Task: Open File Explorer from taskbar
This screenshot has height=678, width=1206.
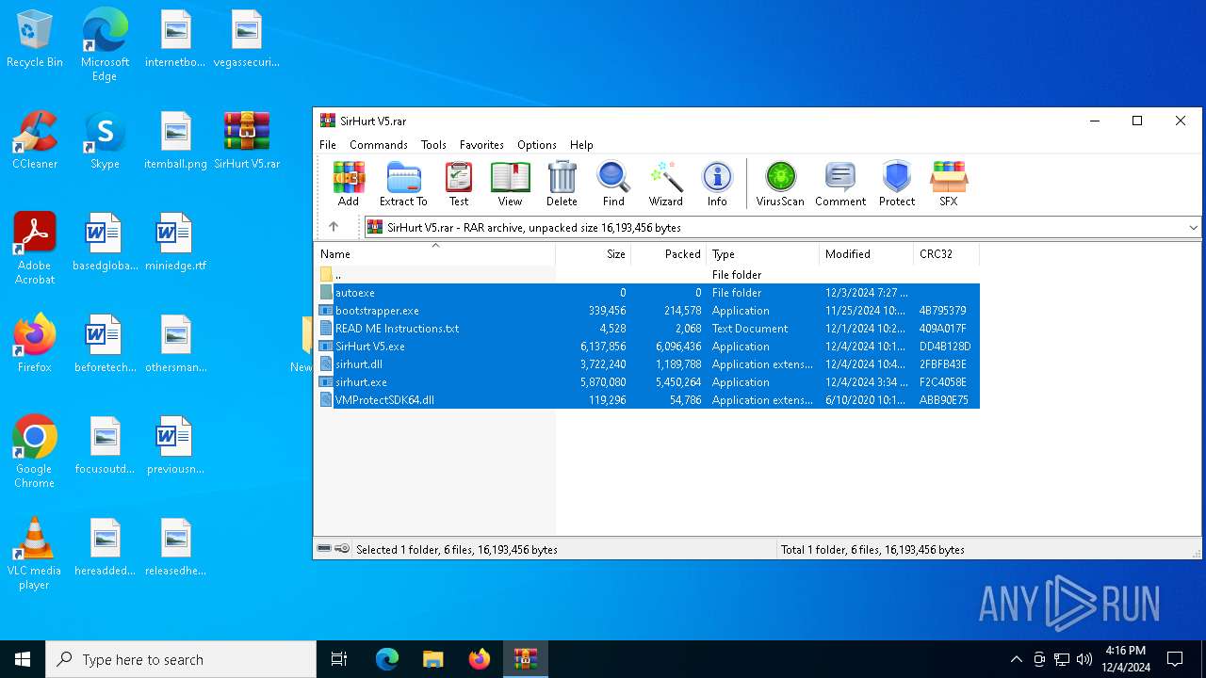Action: coord(433,659)
